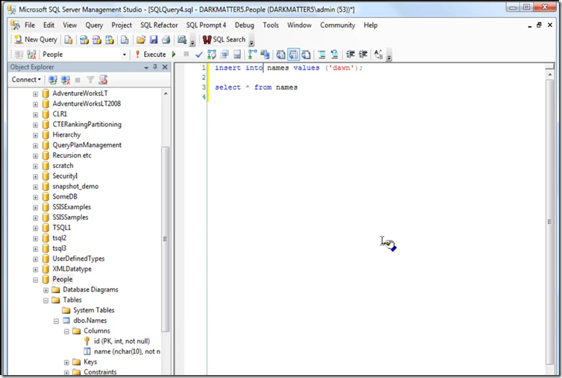Open the Object Explorer window position menu

click(x=146, y=67)
